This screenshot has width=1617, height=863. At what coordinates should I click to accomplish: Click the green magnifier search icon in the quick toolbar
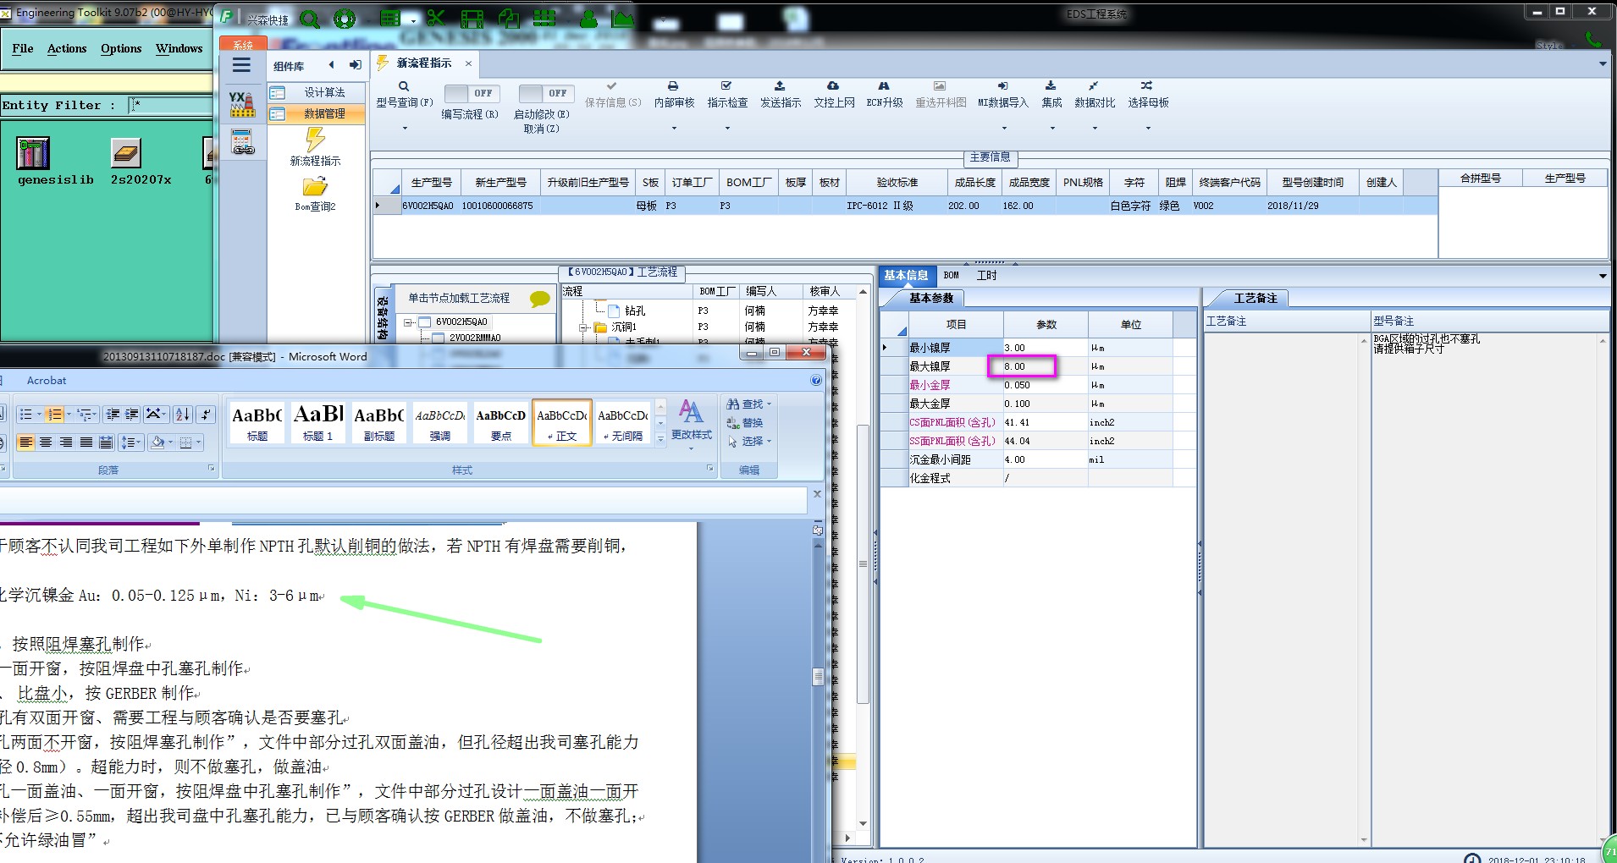tap(310, 19)
